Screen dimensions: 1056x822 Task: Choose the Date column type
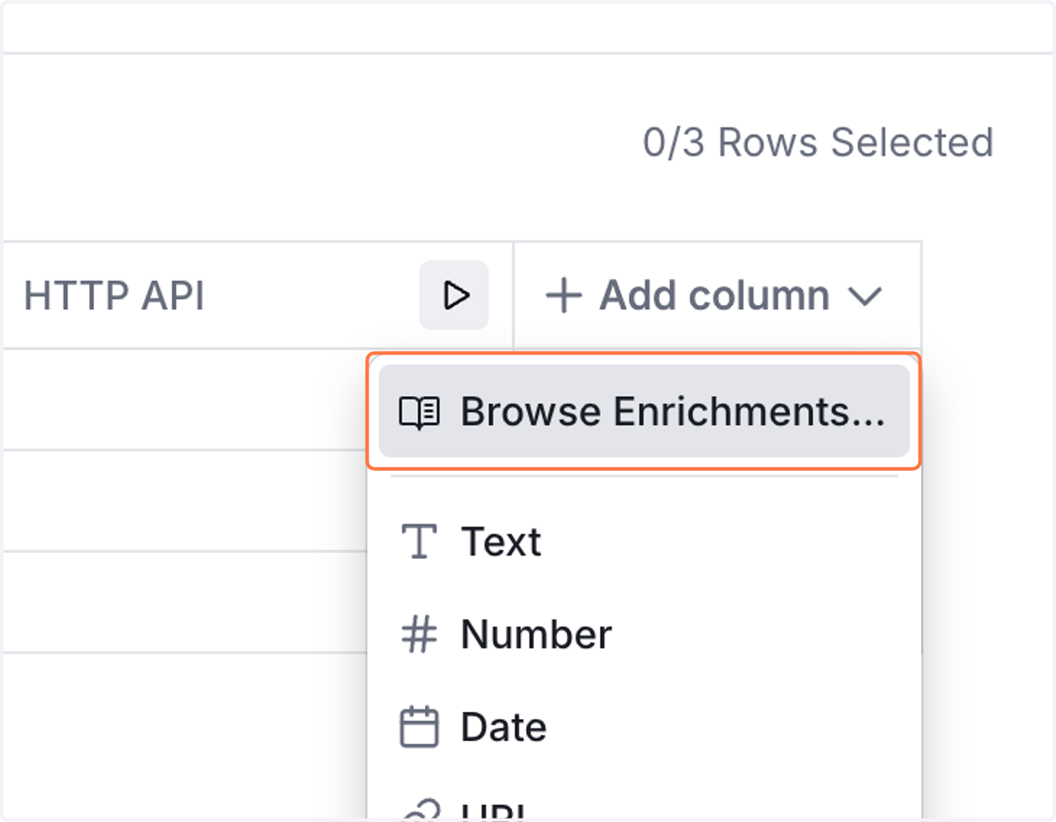point(644,728)
